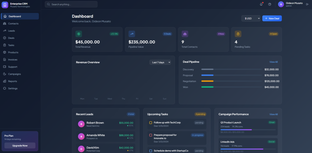The height and width of the screenshot is (153, 312).
Task: Check the Prepare proposal for Innovate.io box
Action: click(x=151, y=135)
